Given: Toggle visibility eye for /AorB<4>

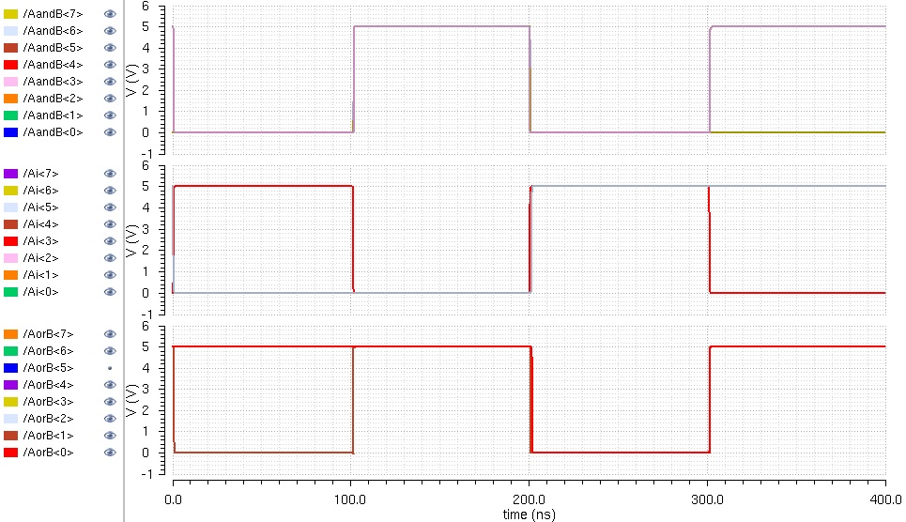Looking at the screenshot, I should pyautogui.click(x=110, y=385).
